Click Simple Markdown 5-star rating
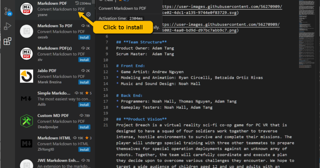Viewport: 320px width, 168px height. [x=88, y=93]
